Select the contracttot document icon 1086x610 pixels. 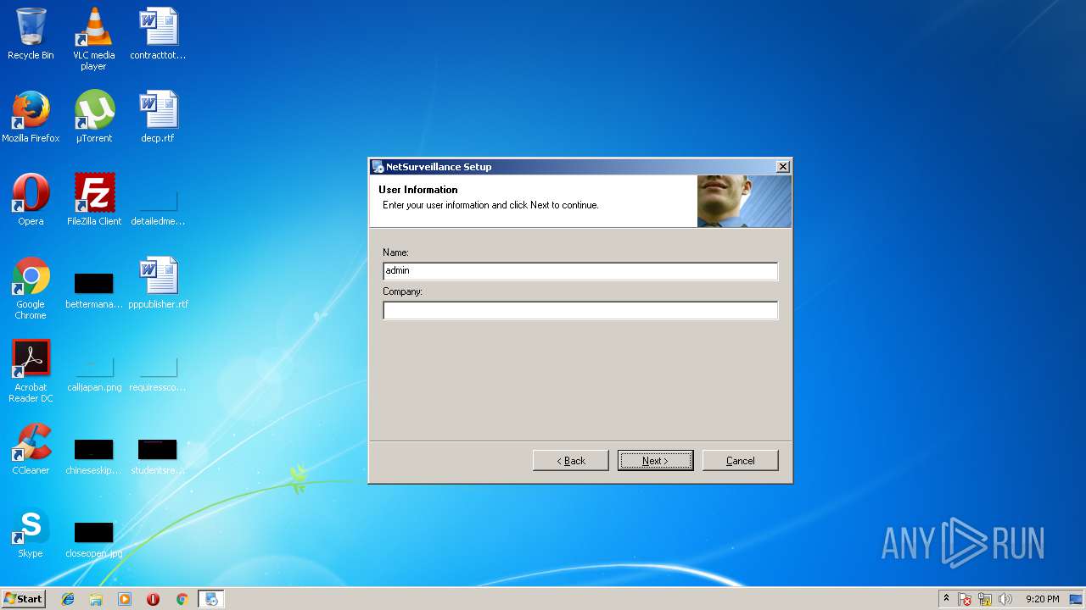[x=158, y=34]
